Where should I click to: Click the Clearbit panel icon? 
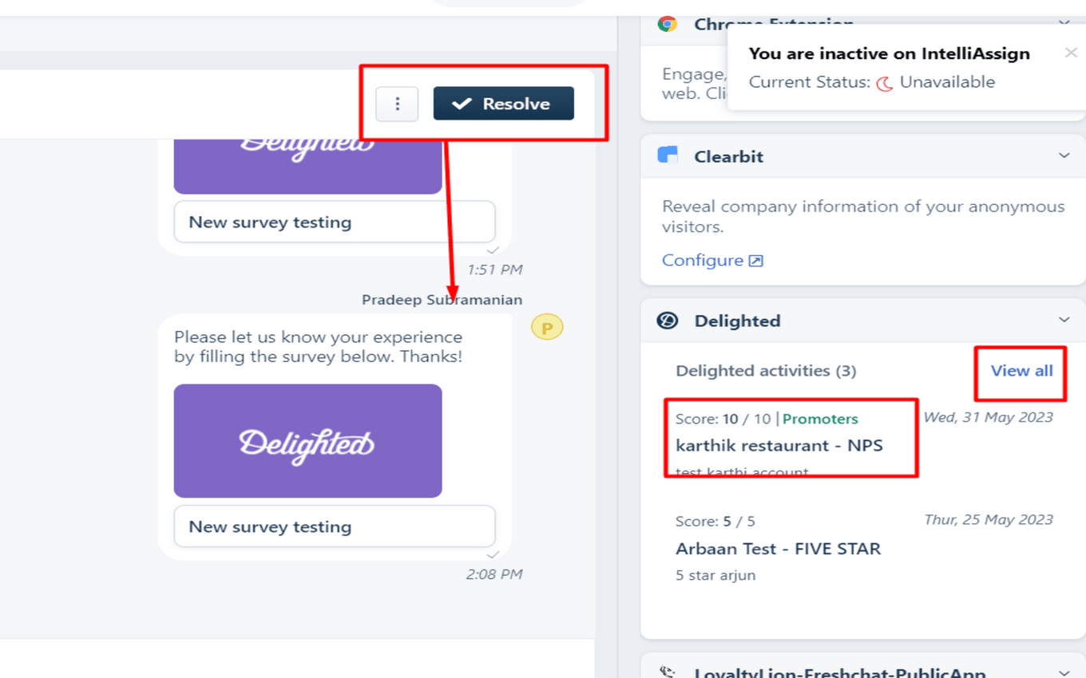coord(668,156)
